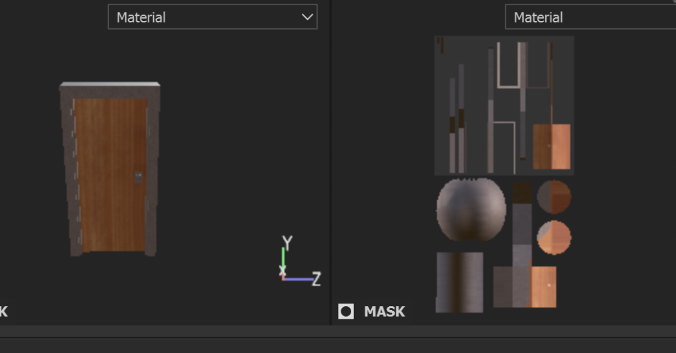
Task: Pick the half-brown circular UV island
Action: (554, 197)
